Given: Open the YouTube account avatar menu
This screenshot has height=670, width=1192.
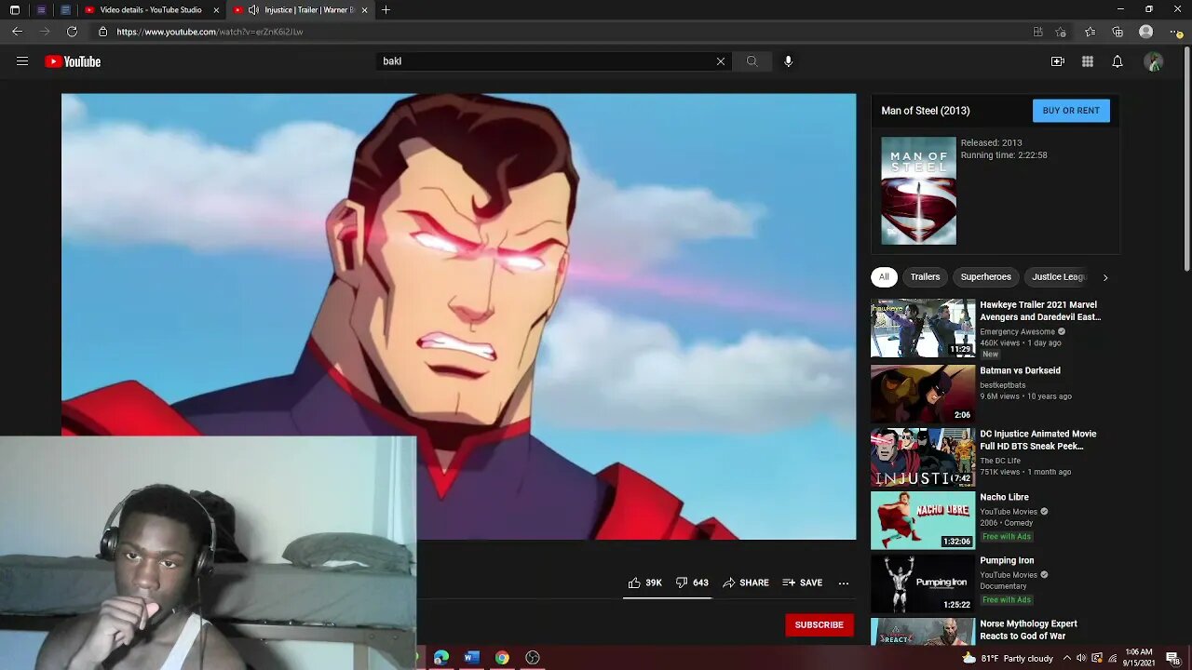Looking at the screenshot, I should pos(1154,61).
